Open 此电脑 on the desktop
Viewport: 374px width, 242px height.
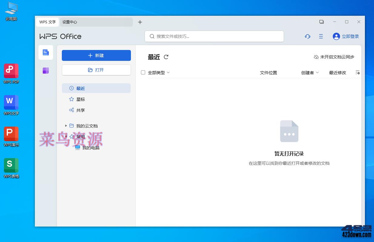coord(11,9)
